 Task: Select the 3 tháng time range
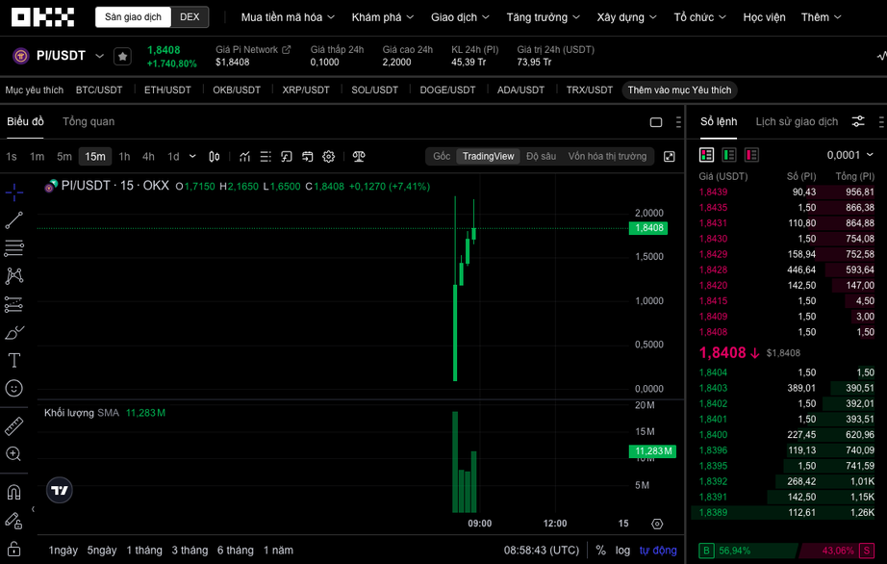point(190,550)
